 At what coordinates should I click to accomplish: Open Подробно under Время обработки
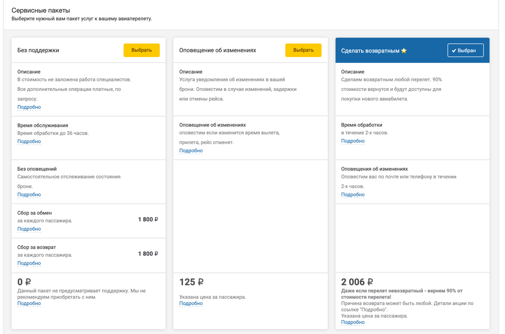pyautogui.click(x=353, y=141)
